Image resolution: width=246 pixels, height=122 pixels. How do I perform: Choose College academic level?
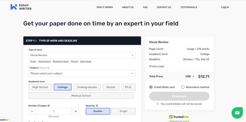[x=63, y=87]
